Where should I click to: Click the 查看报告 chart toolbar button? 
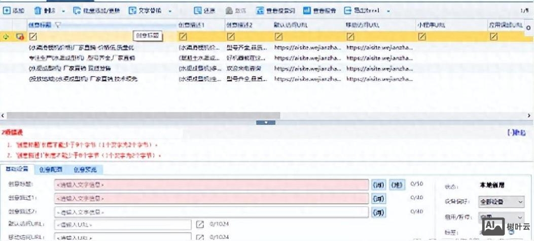pos(319,11)
